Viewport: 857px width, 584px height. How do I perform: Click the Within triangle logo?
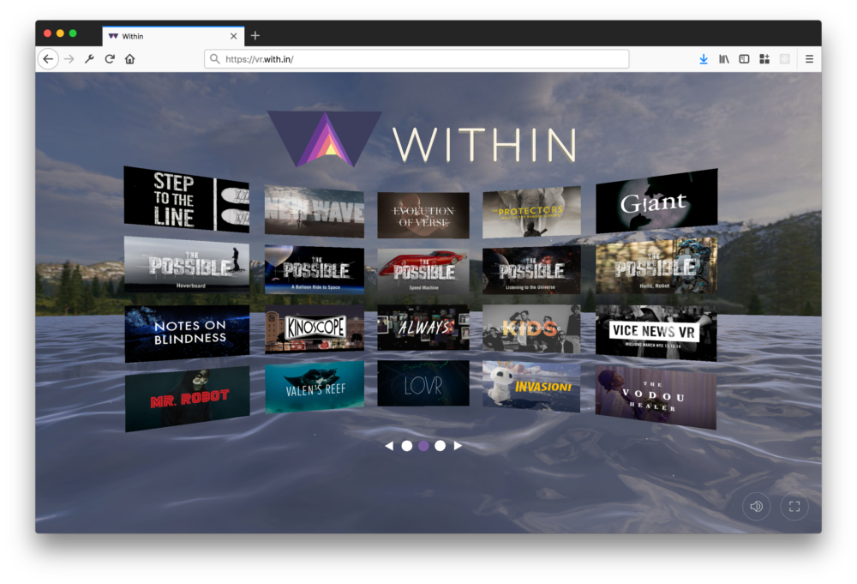(325, 139)
